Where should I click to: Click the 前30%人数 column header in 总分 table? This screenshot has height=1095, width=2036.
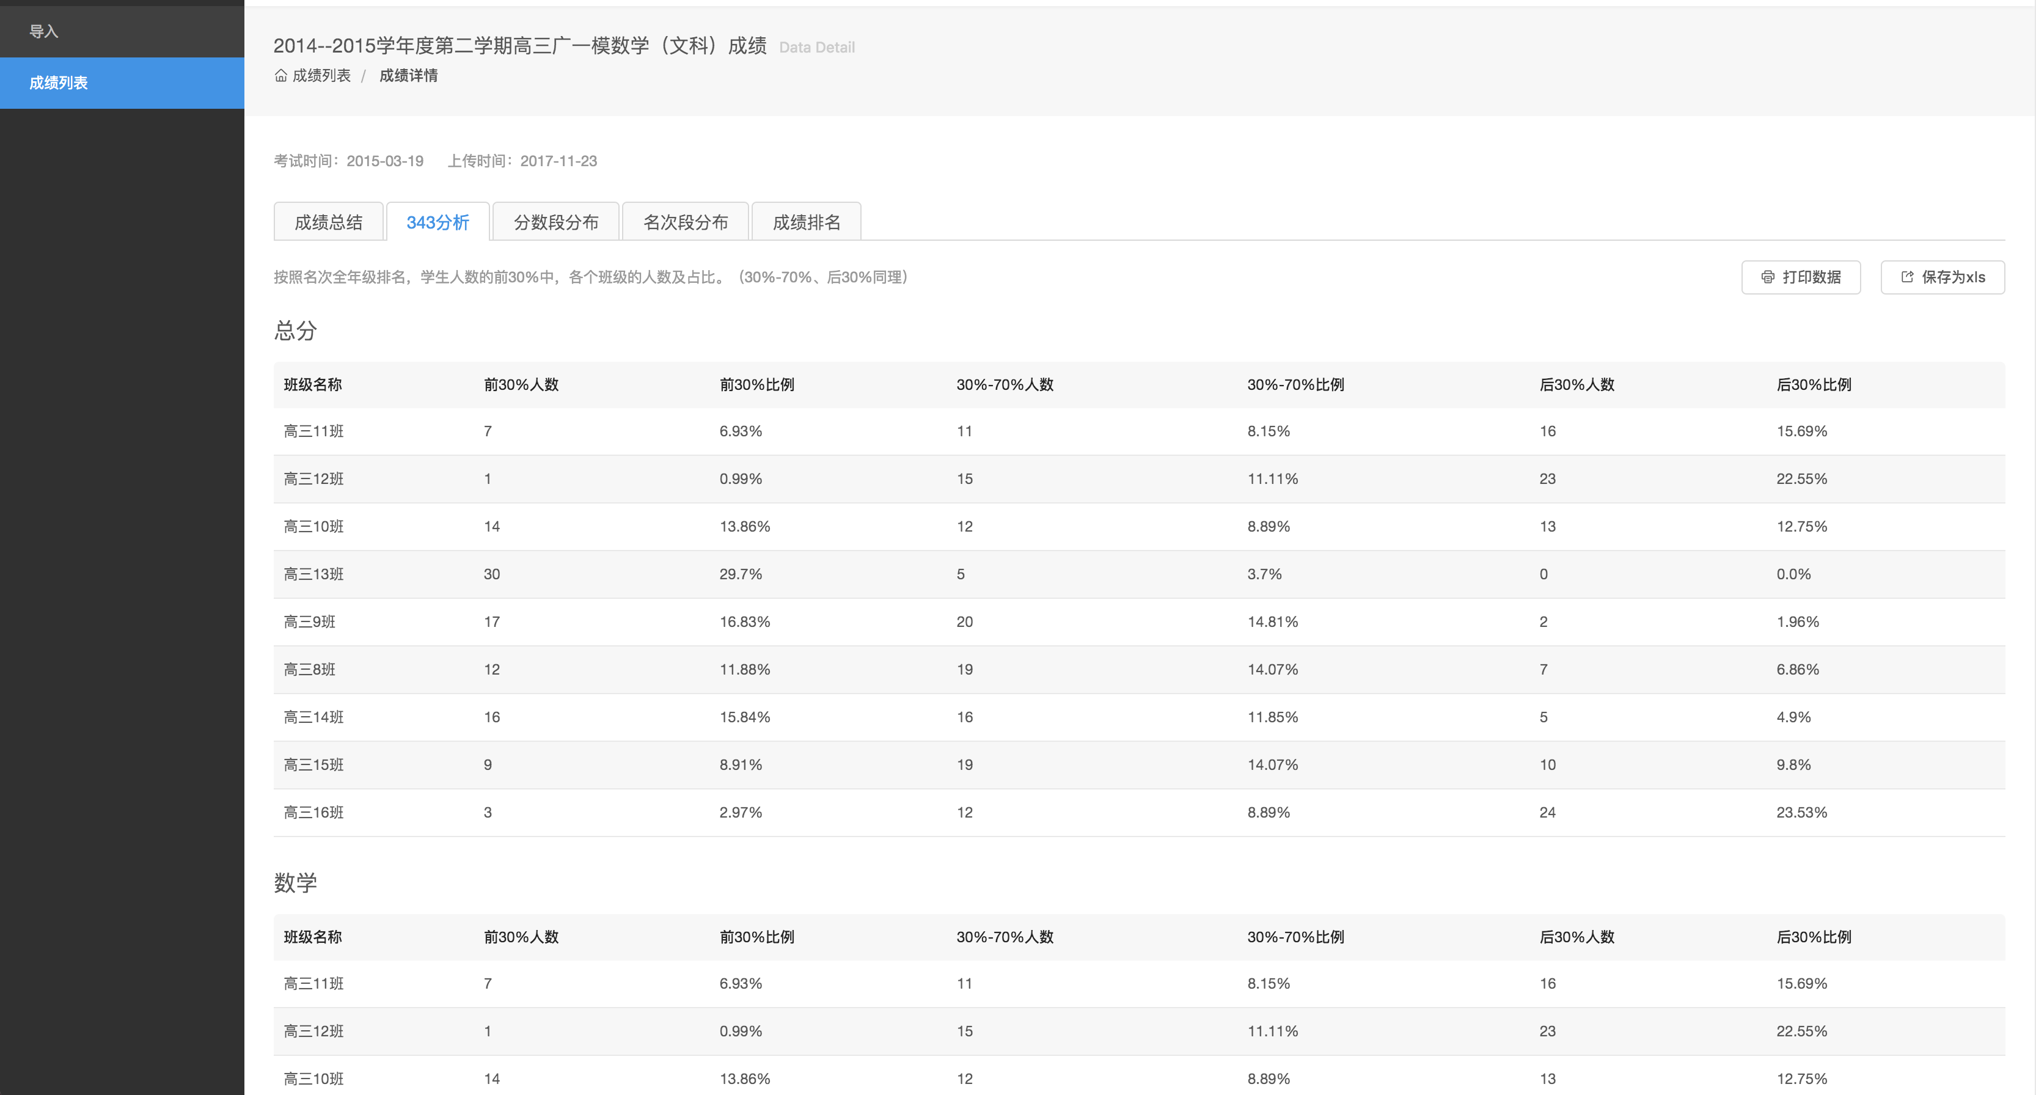tap(521, 385)
